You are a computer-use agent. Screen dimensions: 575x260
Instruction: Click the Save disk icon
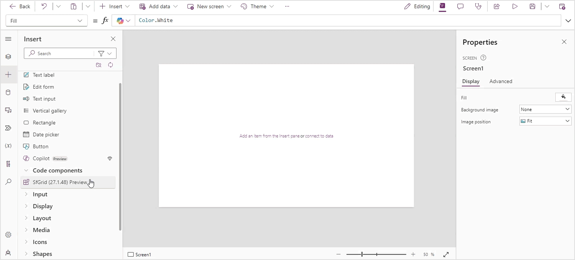[532, 6]
